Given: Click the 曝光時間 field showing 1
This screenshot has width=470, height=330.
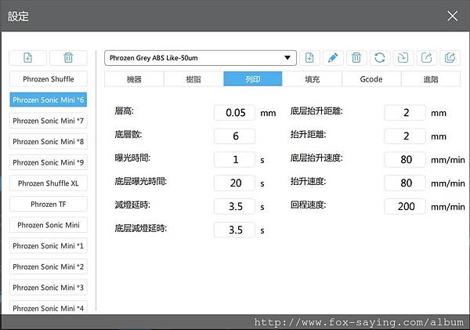Looking at the screenshot, I should pyautogui.click(x=235, y=159).
